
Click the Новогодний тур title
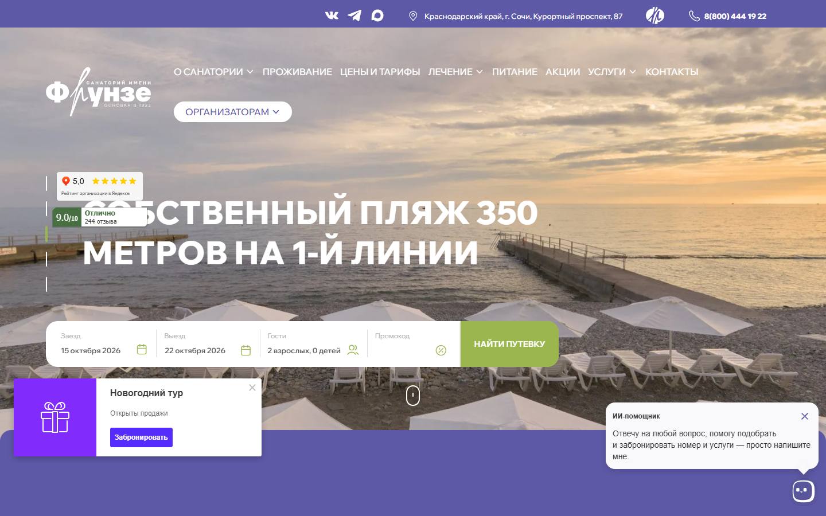click(147, 393)
